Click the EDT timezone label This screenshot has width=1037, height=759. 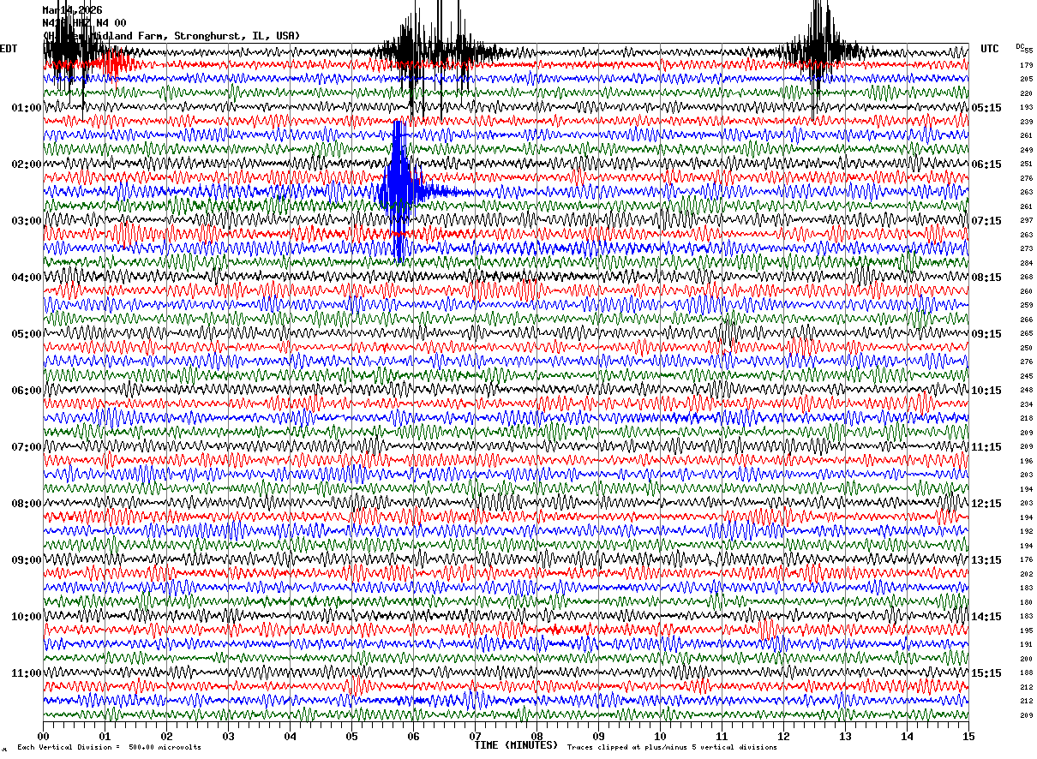pos(9,49)
